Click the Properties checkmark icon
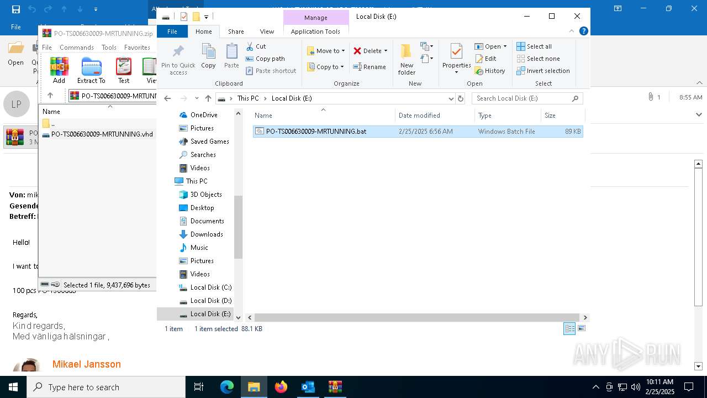 coord(456,53)
